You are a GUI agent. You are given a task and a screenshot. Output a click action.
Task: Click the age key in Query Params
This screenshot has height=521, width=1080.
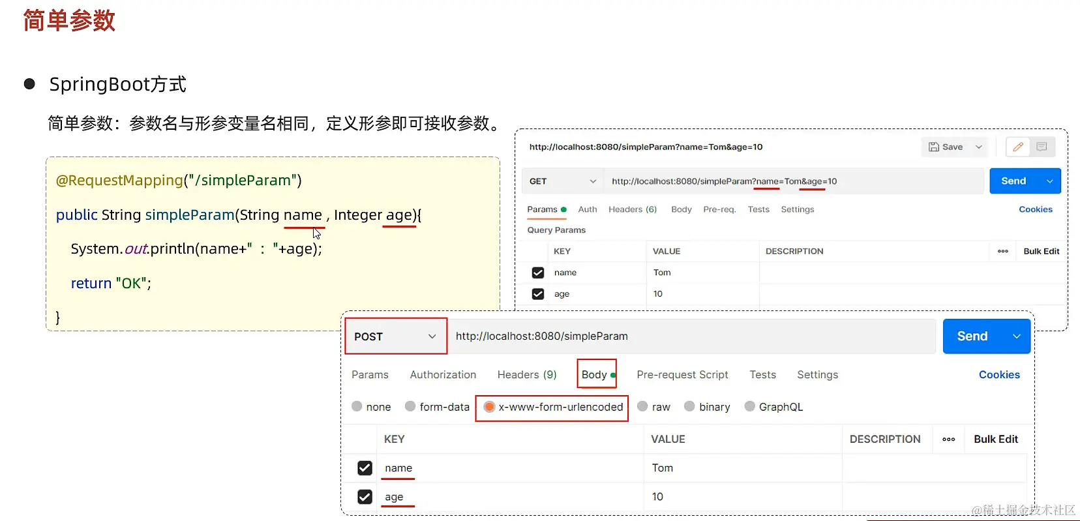562,294
